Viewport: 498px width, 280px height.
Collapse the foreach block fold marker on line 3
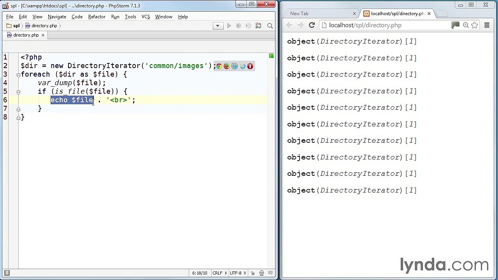click(18, 75)
